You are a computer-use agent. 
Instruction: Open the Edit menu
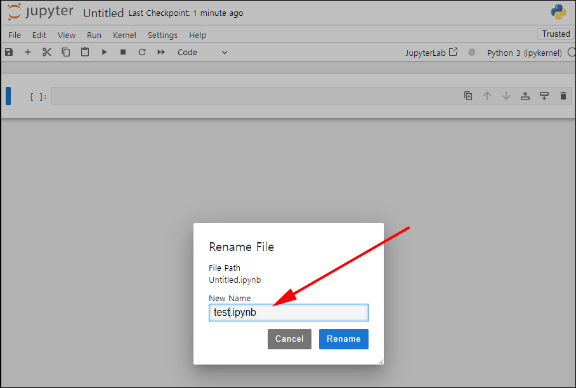(39, 36)
